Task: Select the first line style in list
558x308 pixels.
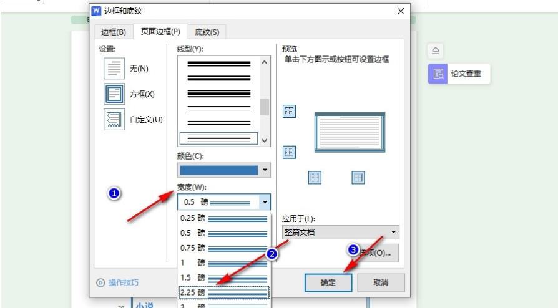Action: coord(219,64)
